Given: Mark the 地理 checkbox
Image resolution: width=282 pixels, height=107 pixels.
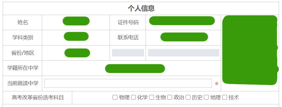Looking at the screenshot, I should click(206, 97).
